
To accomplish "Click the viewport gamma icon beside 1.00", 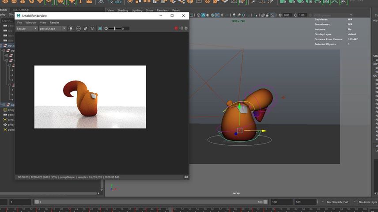I will coord(295,15).
